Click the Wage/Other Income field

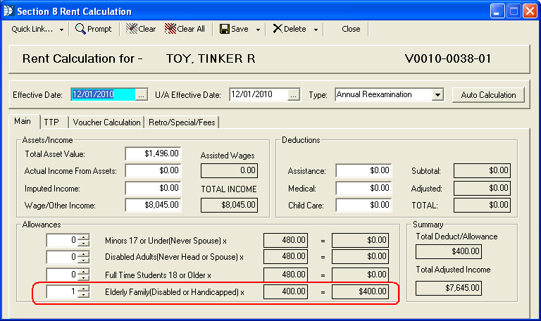(x=153, y=205)
